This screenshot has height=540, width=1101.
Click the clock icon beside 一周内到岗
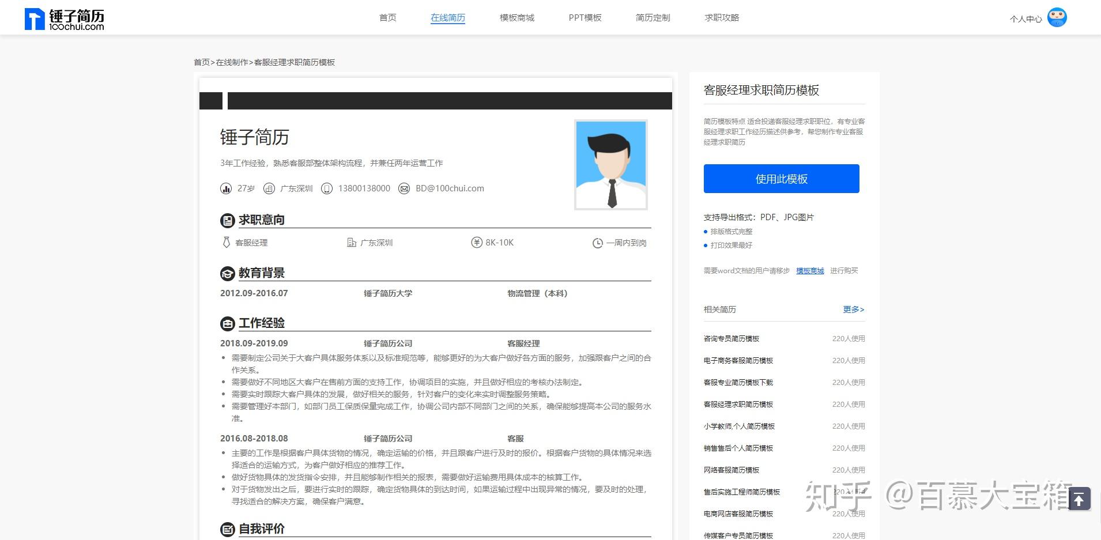pos(598,243)
